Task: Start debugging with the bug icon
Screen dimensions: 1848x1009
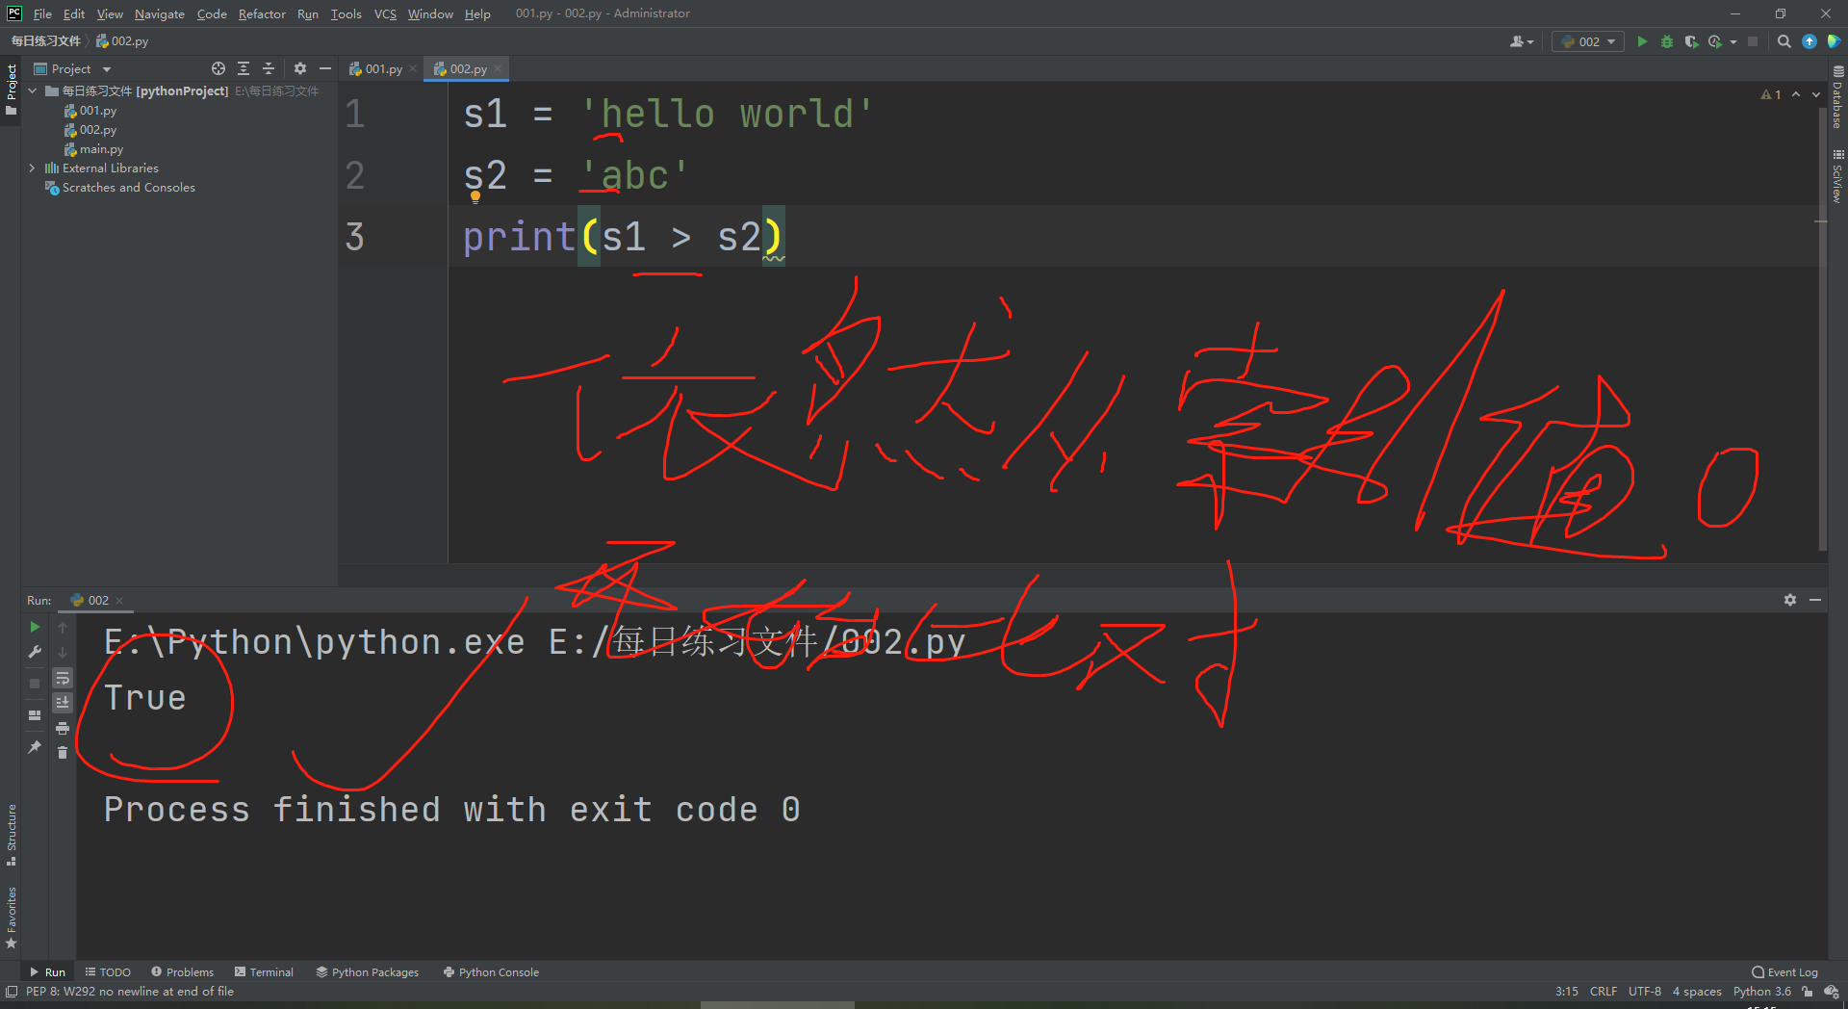Action: click(x=1667, y=41)
